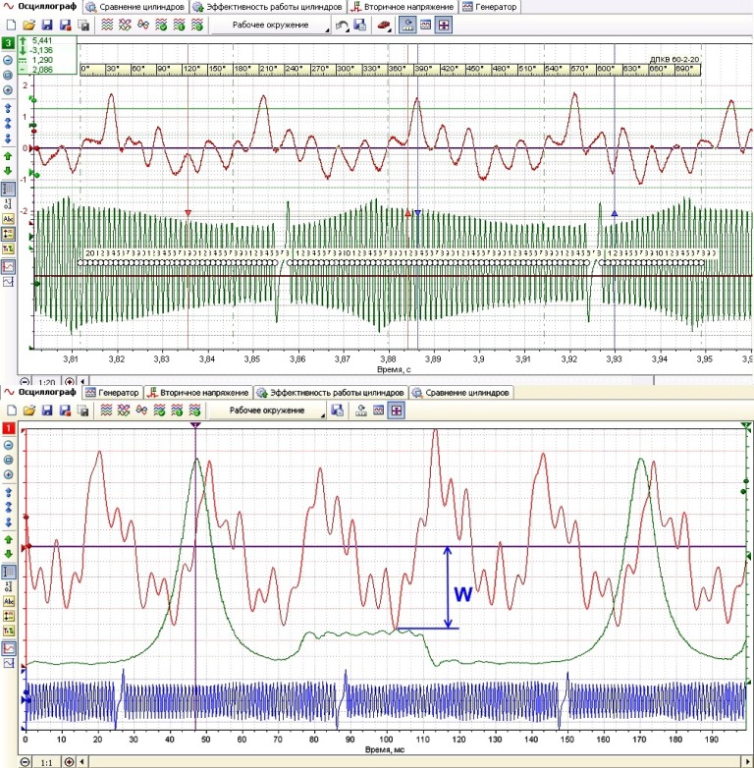This screenshot has height=768, width=754.
Task: Click 'Abc' label icon in bottom sidebar
Action: click(8, 601)
